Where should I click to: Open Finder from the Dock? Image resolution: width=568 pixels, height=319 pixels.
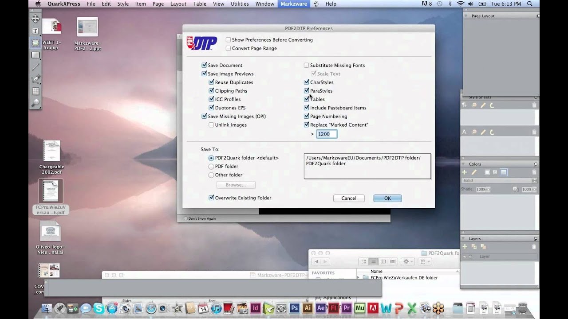(47, 308)
